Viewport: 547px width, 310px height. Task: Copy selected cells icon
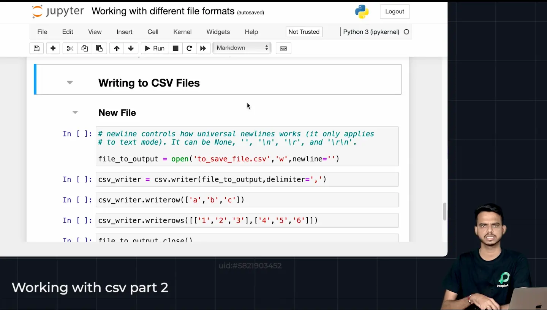click(x=85, y=48)
